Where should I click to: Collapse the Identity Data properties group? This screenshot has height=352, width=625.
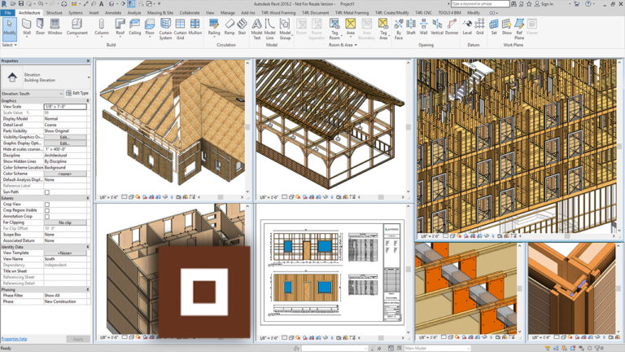click(x=88, y=247)
